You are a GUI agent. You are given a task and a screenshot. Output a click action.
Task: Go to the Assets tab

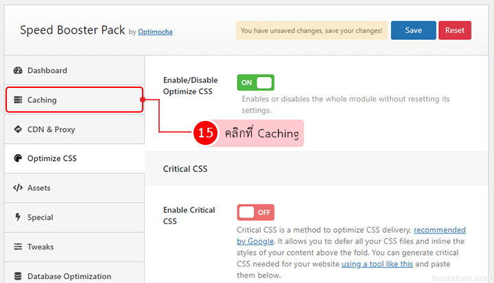coord(38,188)
